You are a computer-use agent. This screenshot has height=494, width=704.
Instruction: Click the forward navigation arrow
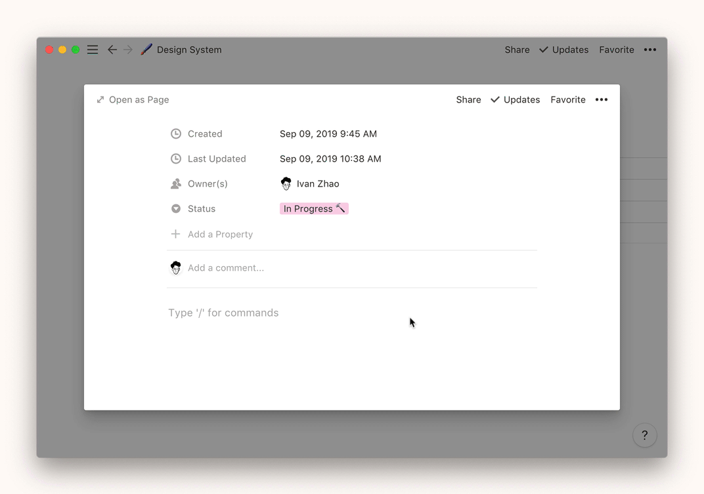(x=128, y=50)
